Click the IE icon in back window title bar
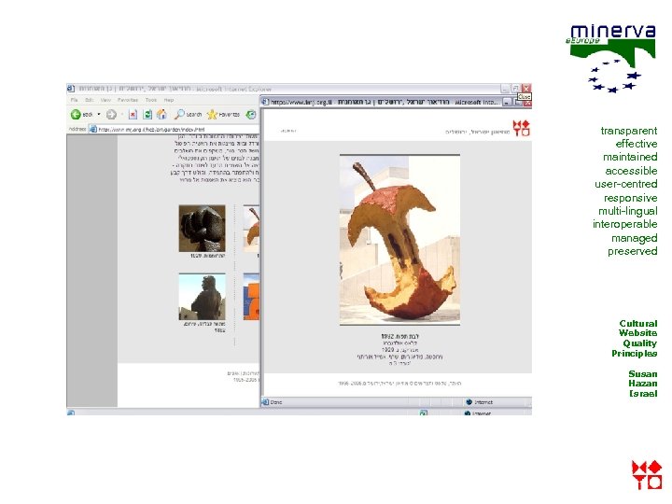672x504 pixels. (x=71, y=89)
